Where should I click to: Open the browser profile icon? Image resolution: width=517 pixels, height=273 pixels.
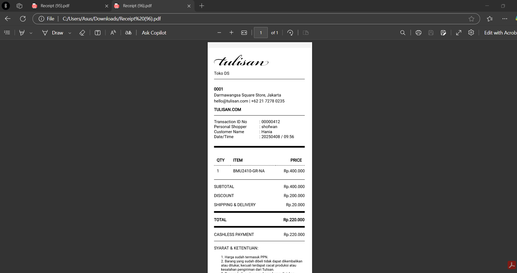pyautogui.click(x=6, y=6)
